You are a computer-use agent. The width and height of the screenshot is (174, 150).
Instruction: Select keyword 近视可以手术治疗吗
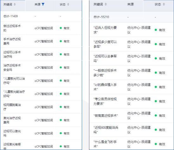(x=12, y=55)
